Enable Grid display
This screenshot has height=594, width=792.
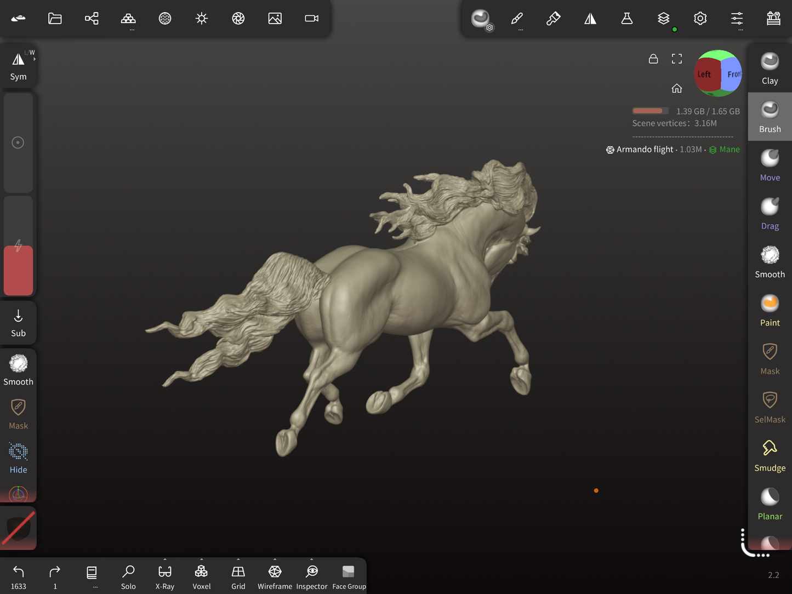(x=238, y=577)
